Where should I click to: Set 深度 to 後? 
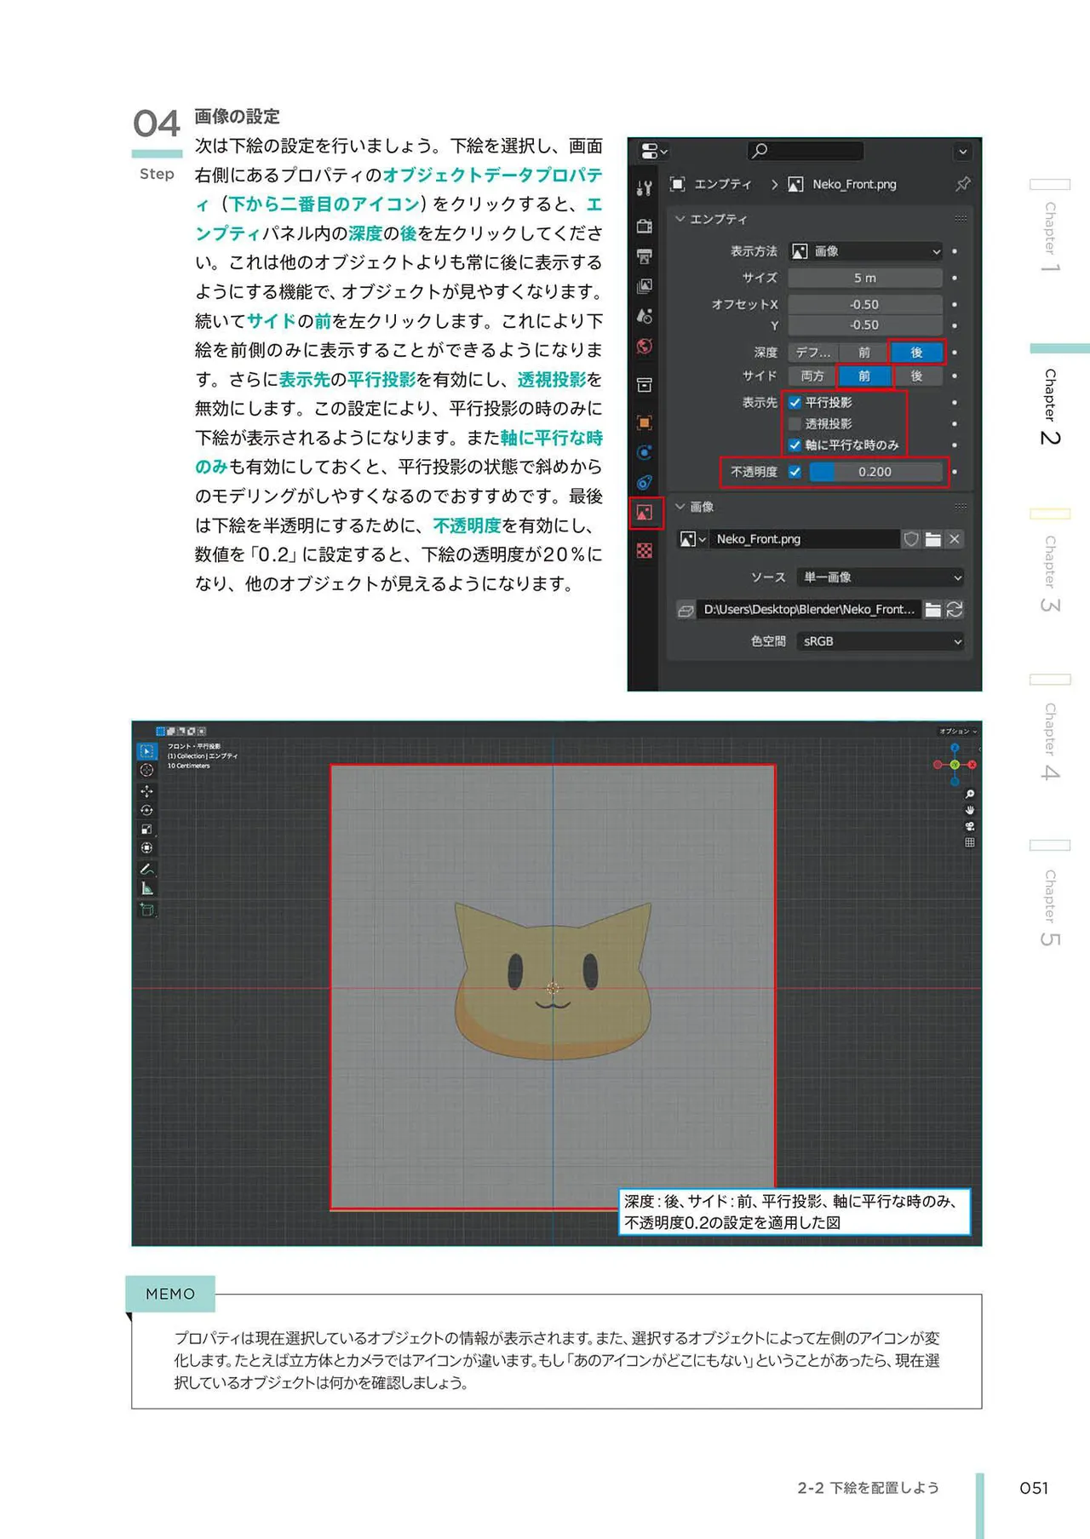tap(916, 353)
